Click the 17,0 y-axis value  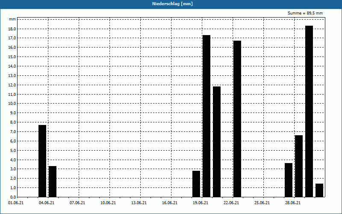(x=12, y=38)
